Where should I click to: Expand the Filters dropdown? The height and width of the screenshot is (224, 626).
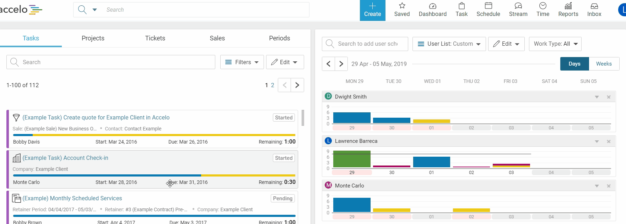pyautogui.click(x=242, y=62)
